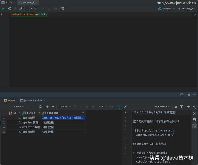The height and width of the screenshot is (165, 198).
Task: Open the javastack schema dropdown
Action: click(x=166, y=9)
